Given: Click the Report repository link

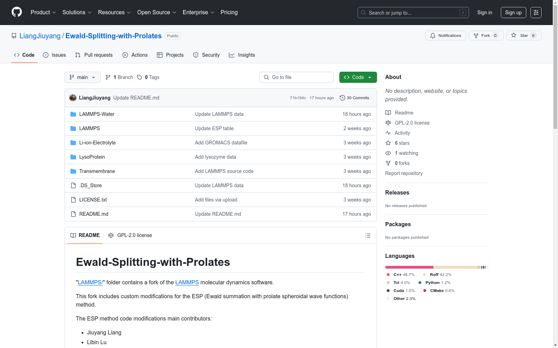Looking at the screenshot, I should (x=404, y=173).
